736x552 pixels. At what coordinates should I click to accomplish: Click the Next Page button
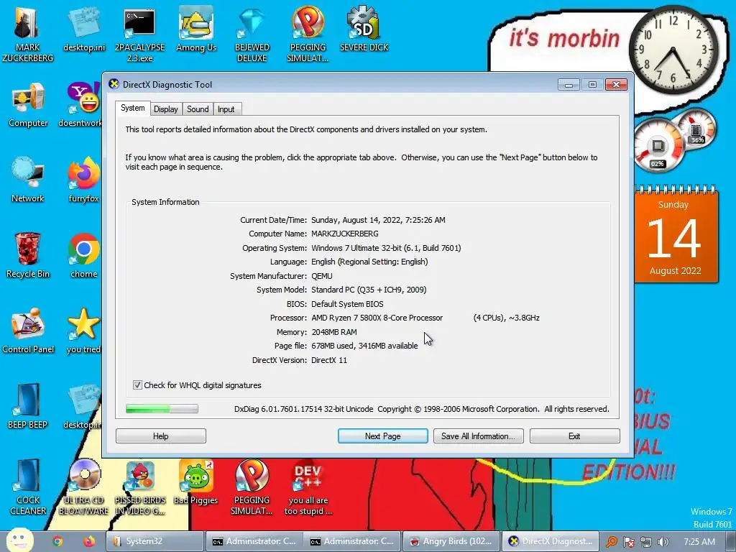point(382,436)
